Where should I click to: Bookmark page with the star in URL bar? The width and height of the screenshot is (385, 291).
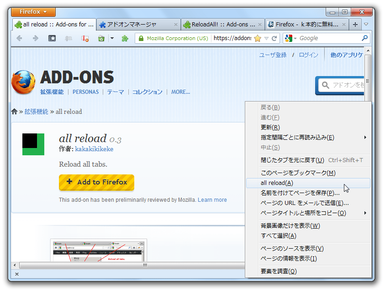point(258,38)
